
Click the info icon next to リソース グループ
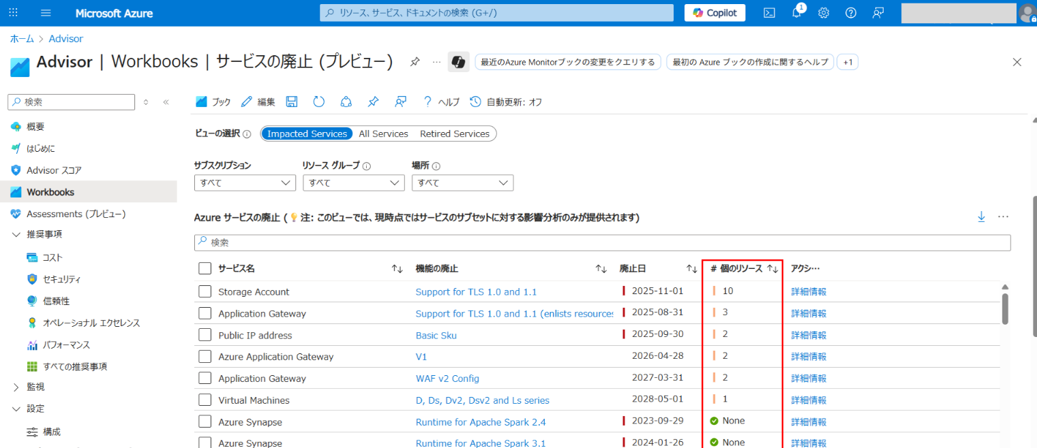tap(367, 166)
